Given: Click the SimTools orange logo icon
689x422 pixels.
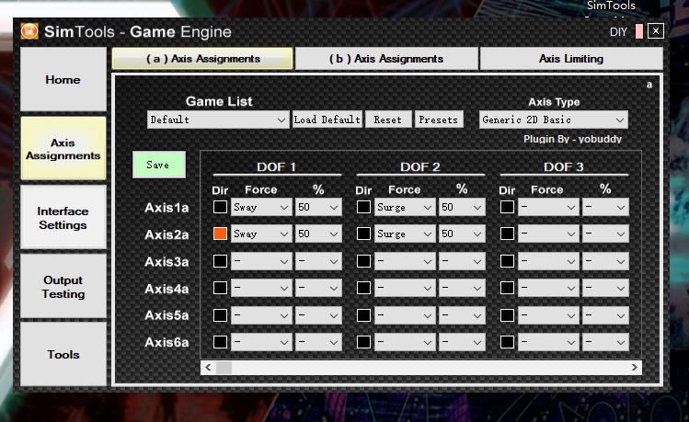Looking at the screenshot, I should (x=29, y=31).
